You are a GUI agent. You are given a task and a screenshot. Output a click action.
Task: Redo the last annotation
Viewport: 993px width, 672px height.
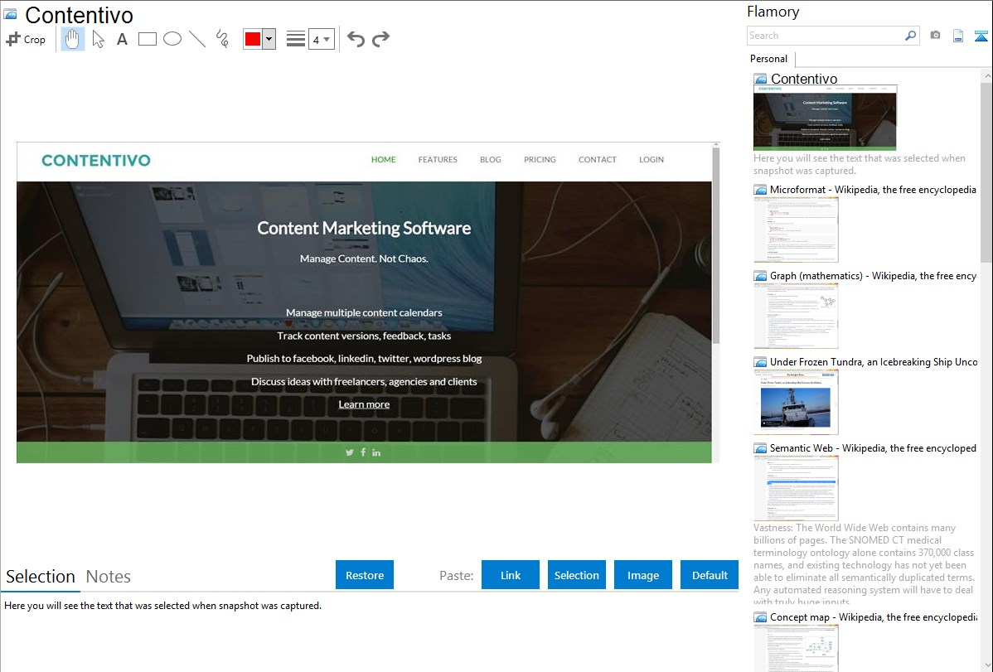[x=380, y=39]
